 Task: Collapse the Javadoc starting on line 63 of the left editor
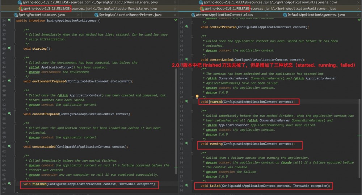tap(15, 156)
